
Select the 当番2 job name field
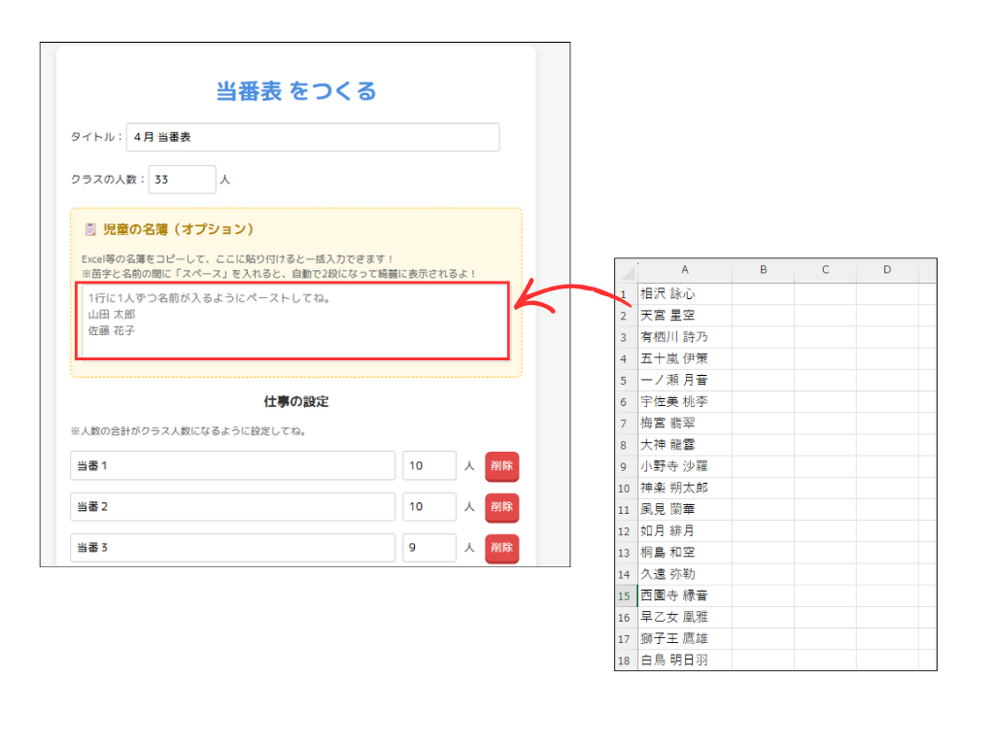pyautogui.click(x=231, y=506)
